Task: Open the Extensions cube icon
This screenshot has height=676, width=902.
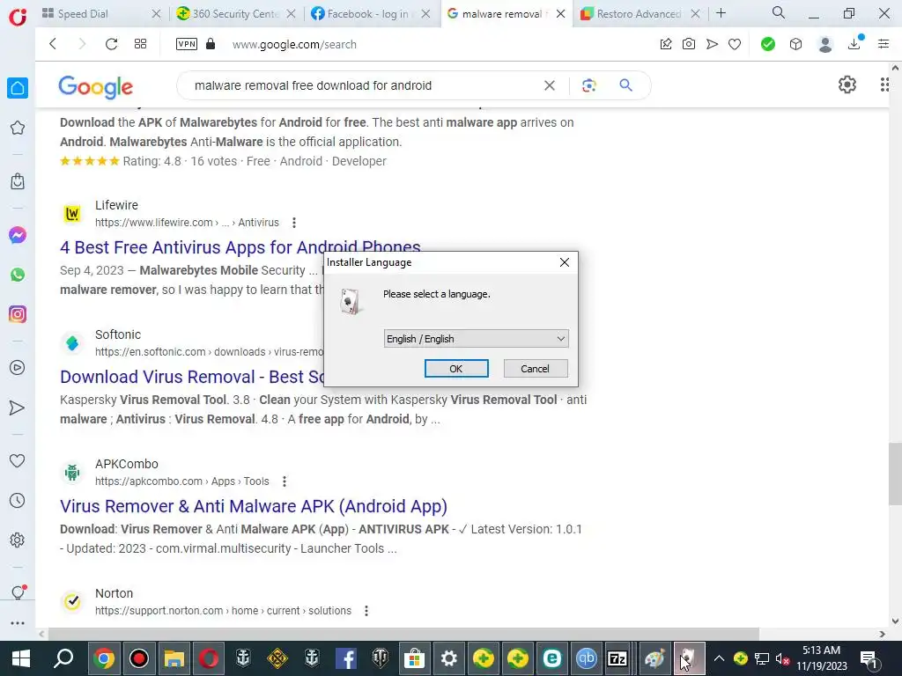Action: click(x=795, y=44)
